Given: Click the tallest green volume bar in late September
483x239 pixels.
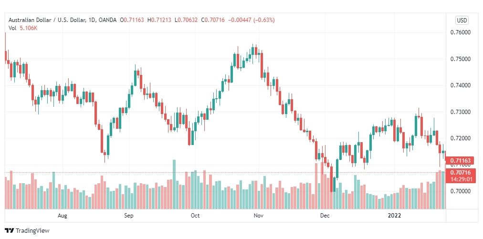Looking at the screenshot, I should [174, 185].
